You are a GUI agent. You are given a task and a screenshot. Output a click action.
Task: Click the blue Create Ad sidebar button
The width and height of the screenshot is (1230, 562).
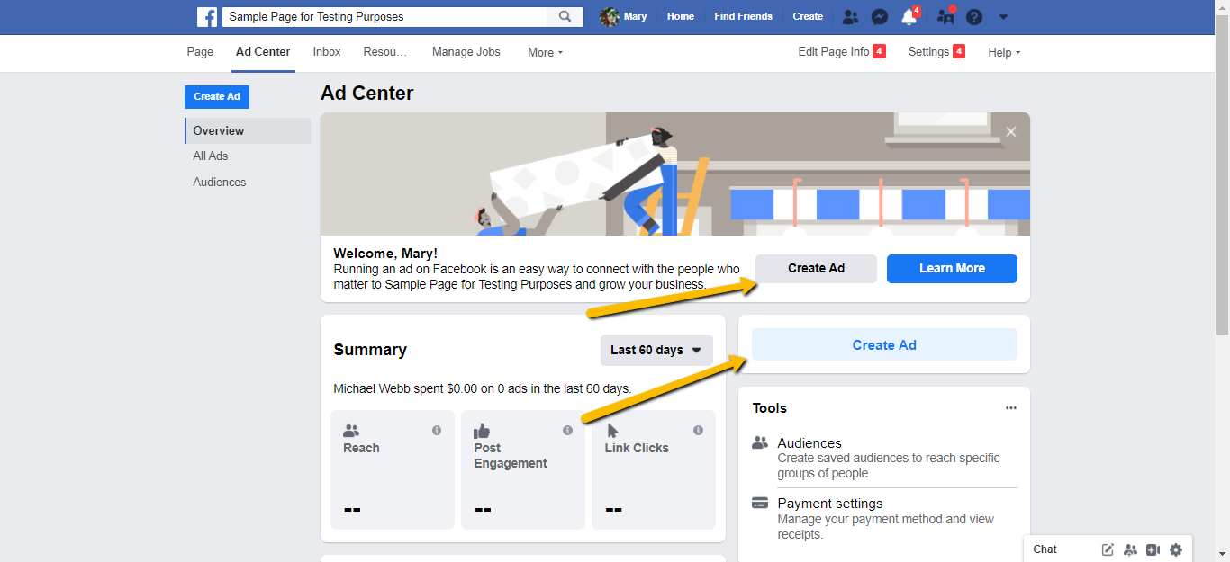point(217,97)
